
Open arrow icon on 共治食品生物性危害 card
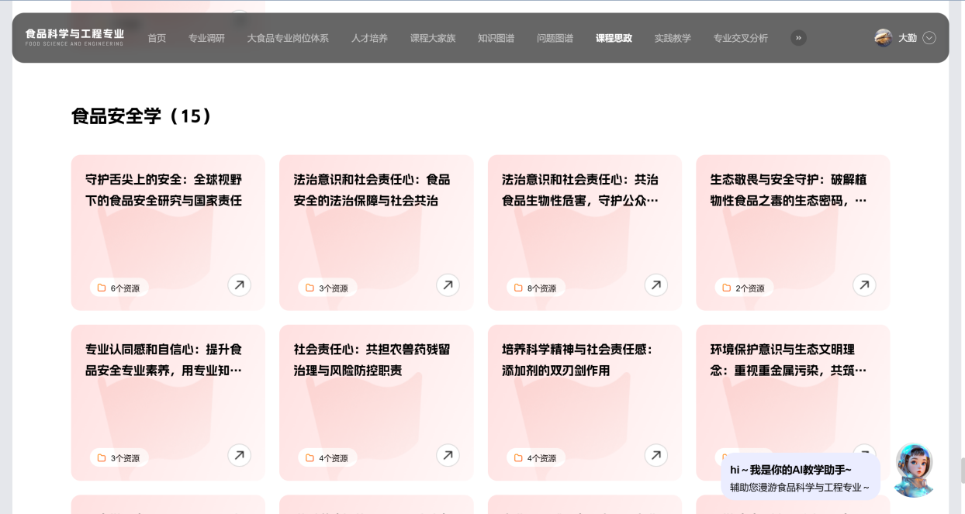click(x=656, y=285)
